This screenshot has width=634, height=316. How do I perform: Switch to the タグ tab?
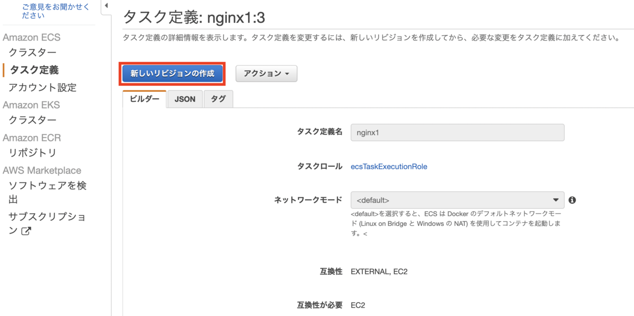point(218,99)
